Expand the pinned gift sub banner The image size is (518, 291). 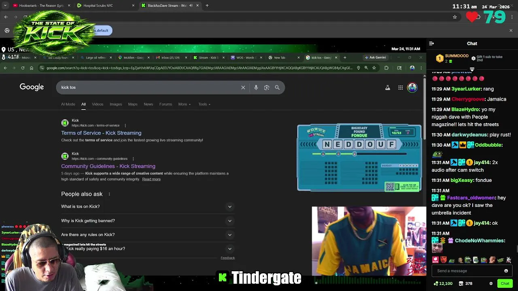472,70
